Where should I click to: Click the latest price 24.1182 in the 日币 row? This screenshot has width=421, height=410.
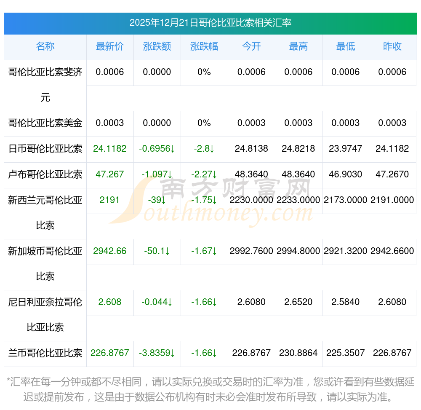(110, 149)
